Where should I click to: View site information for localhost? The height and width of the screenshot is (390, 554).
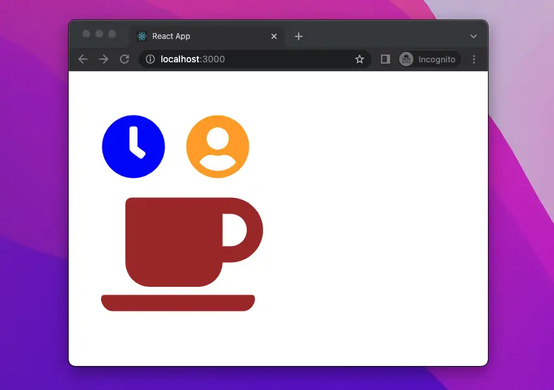pos(150,59)
